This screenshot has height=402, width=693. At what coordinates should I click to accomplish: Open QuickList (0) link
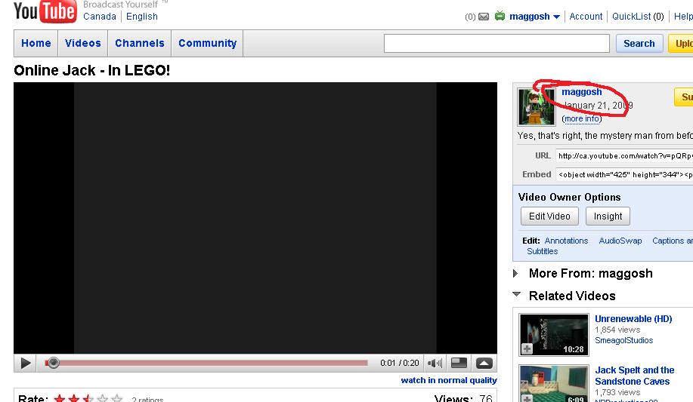click(x=638, y=17)
